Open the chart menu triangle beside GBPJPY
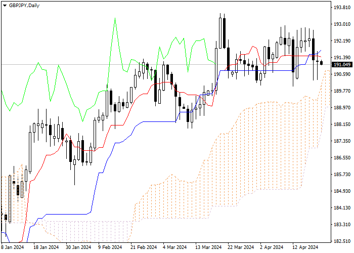 coord(5,6)
